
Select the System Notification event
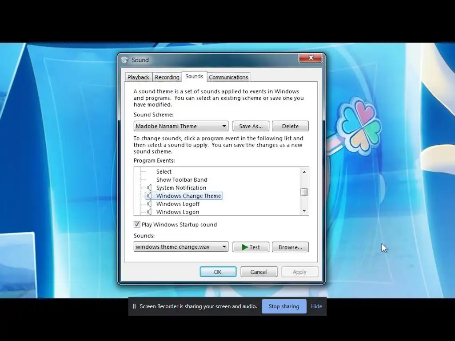(181, 188)
